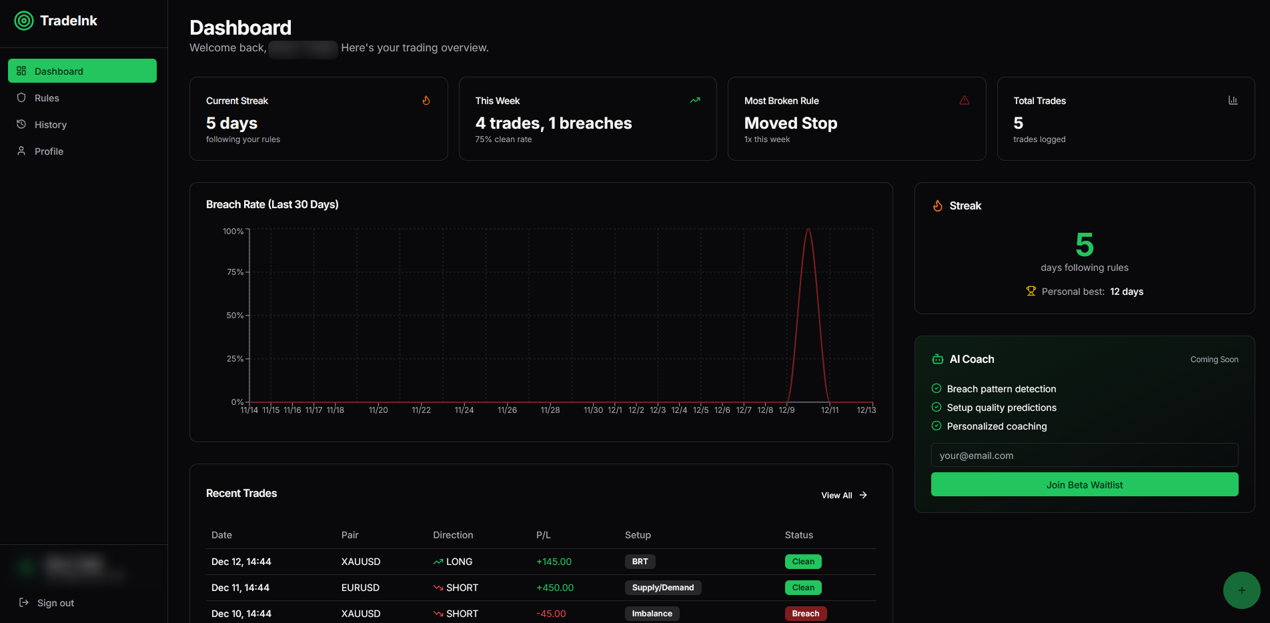The height and width of the screenshot is (623, 1270).
Task: Click the trending-up icon on This Week card
Action: tap(695, 100)
